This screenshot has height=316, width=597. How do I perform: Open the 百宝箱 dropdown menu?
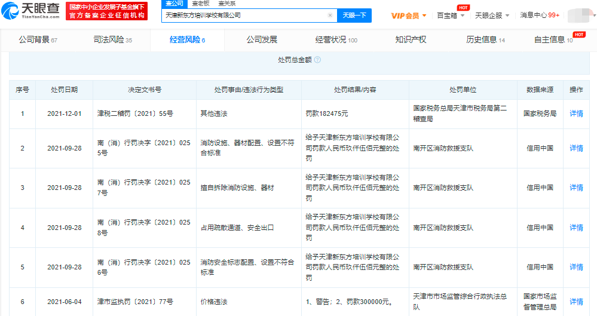[x=451, y=16]
